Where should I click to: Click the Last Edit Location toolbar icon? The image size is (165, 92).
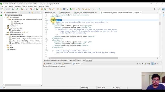[x=83, y=9]
